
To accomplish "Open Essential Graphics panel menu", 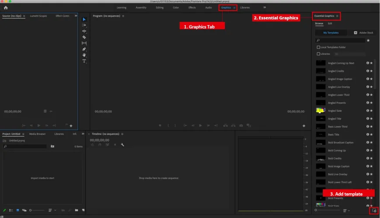I will pyautogui.click(x=337, y=16).
